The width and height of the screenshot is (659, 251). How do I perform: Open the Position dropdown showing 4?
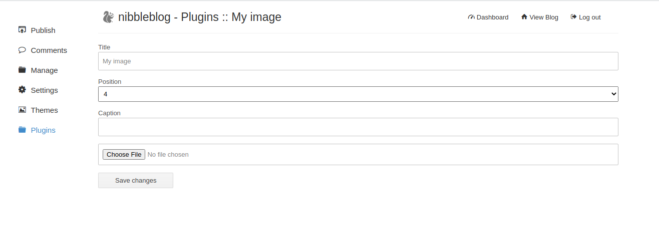[358, 94]
